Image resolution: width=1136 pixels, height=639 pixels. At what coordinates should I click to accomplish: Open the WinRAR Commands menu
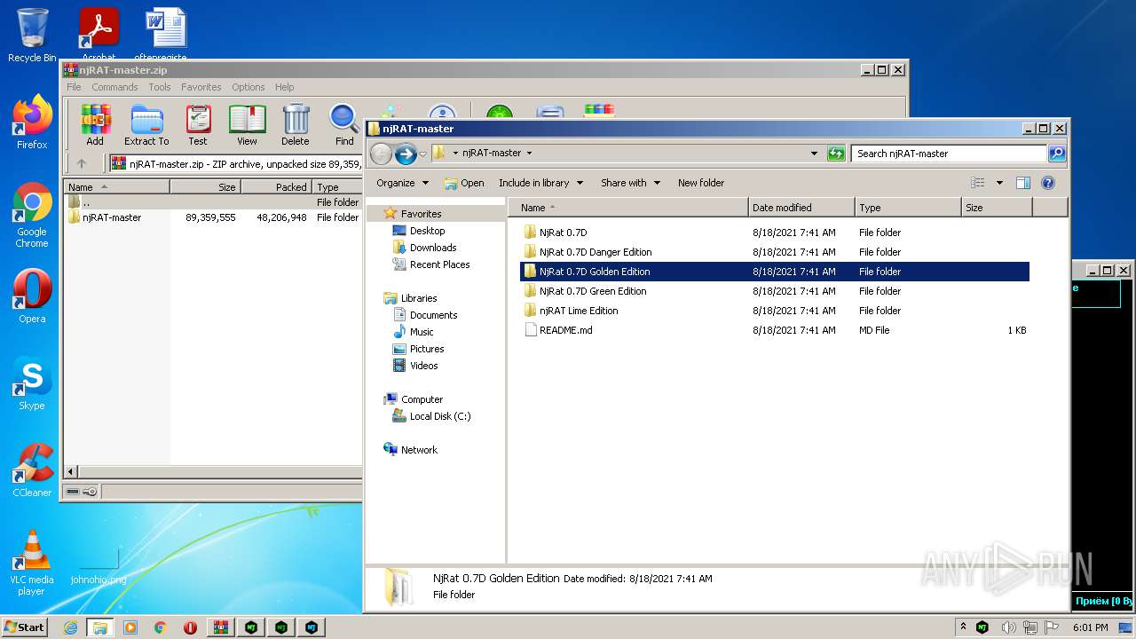coord(114,87)
